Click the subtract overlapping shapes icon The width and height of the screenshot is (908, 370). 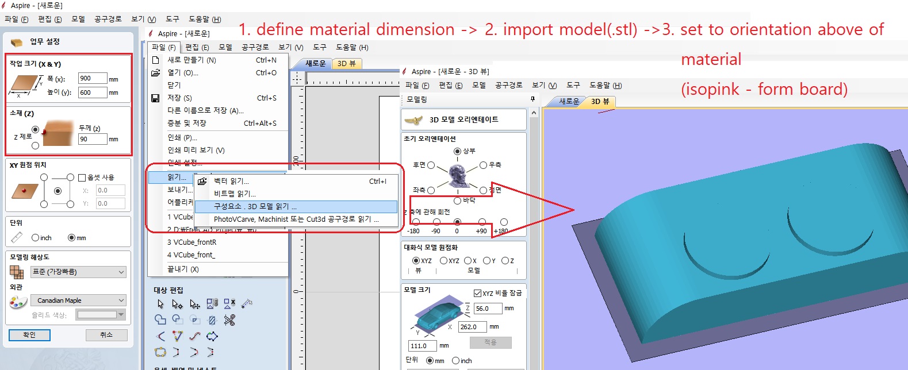tap(177, 319)
